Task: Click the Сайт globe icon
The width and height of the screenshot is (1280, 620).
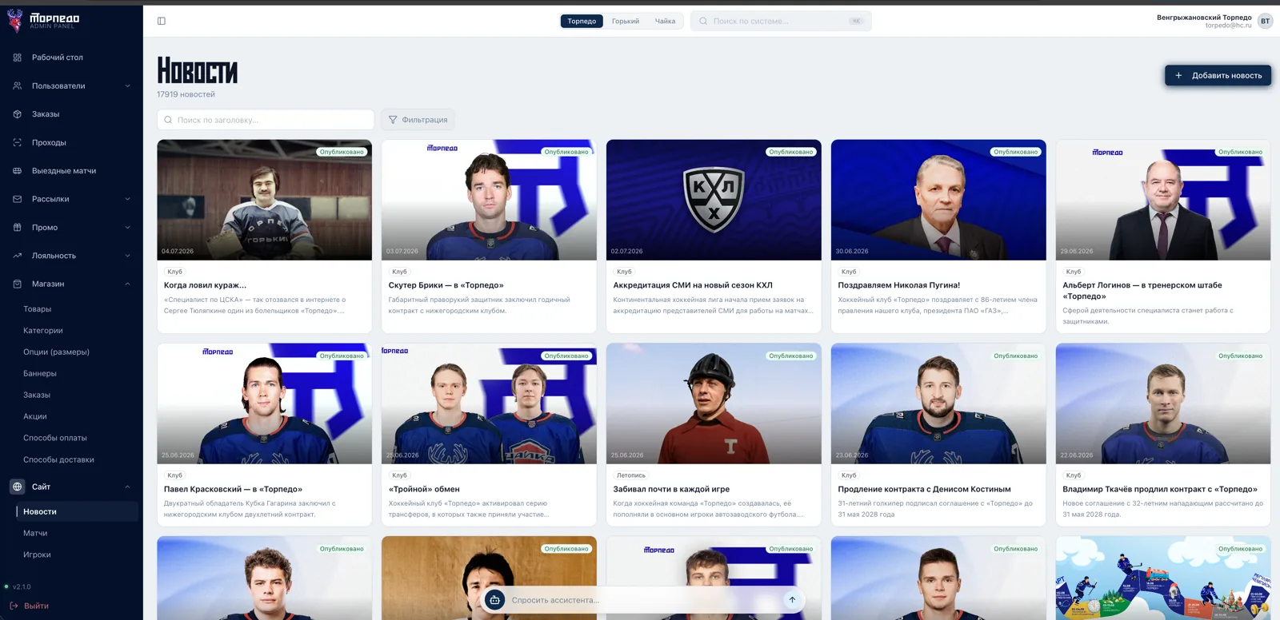Action: pyautogui.click(x=18, y=487)
